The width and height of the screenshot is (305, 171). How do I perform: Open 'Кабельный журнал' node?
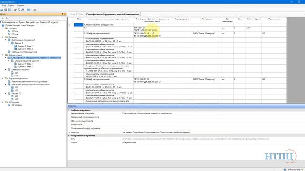(x=20, y=70)
